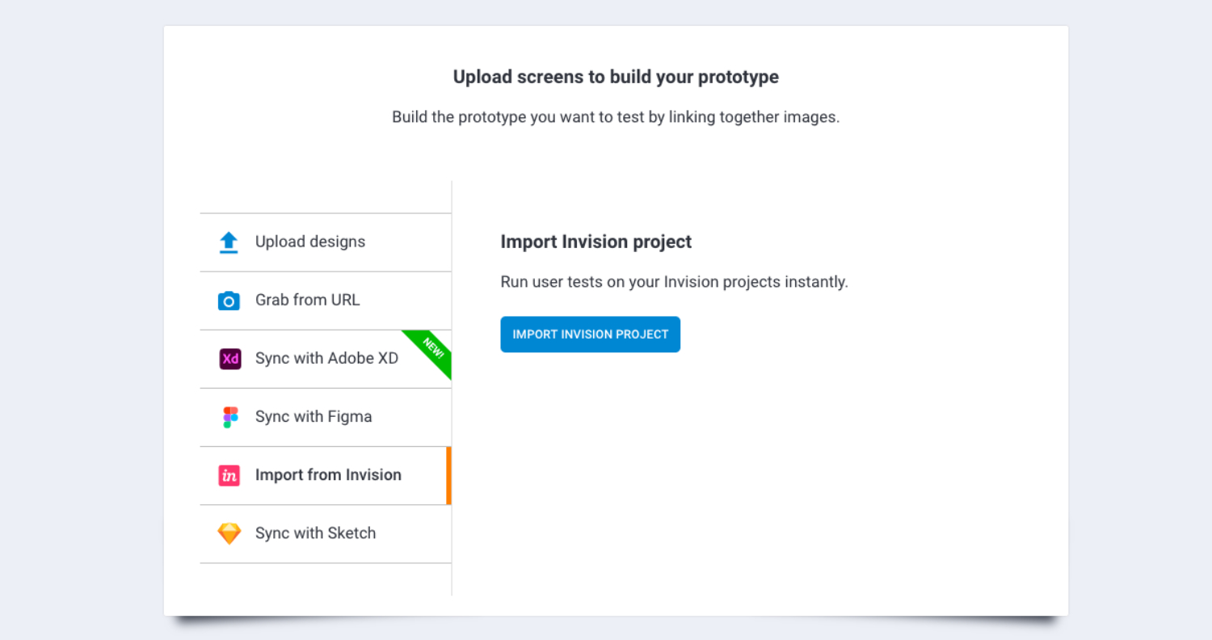Switch to the Grab from URL tab
This screenshot has height=640, width=1212.
[326, 301]
